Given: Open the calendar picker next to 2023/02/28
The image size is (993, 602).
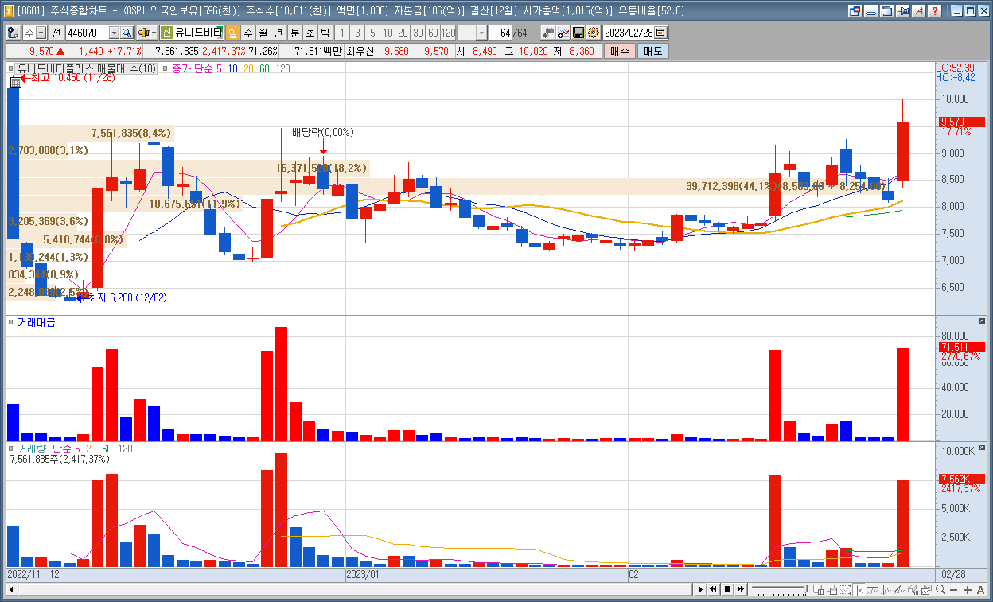Looking at the screenshot, I should coord(661,33).
